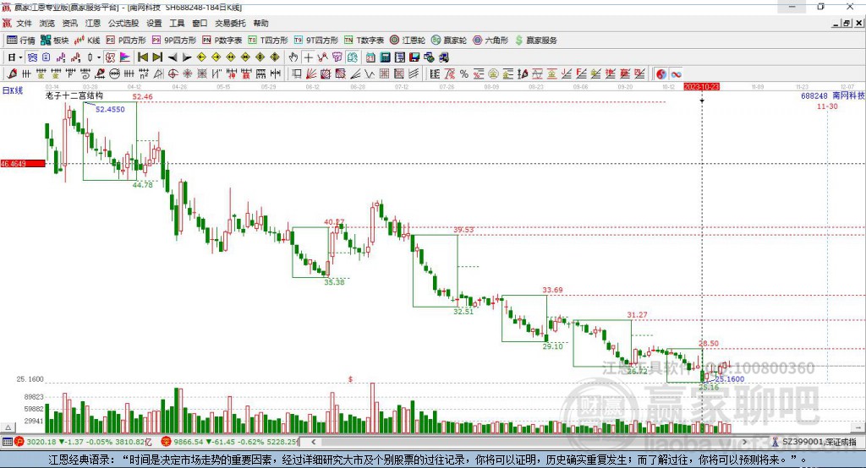866x468 pixels.
Task: Open the 9P四方形 tool
Action: (174, 41)
